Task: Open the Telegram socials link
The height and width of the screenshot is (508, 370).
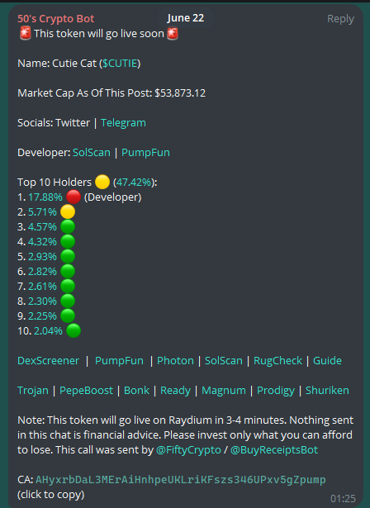Action: coord(123,123)
